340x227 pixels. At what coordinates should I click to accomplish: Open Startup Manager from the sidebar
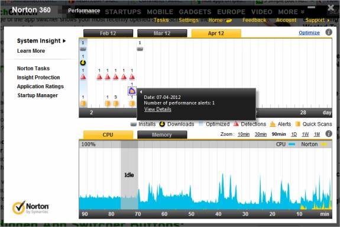37,95
